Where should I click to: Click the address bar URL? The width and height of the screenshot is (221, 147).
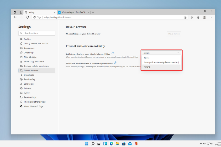(x=58, y=17)
